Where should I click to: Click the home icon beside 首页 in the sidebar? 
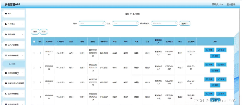point(6,14)
